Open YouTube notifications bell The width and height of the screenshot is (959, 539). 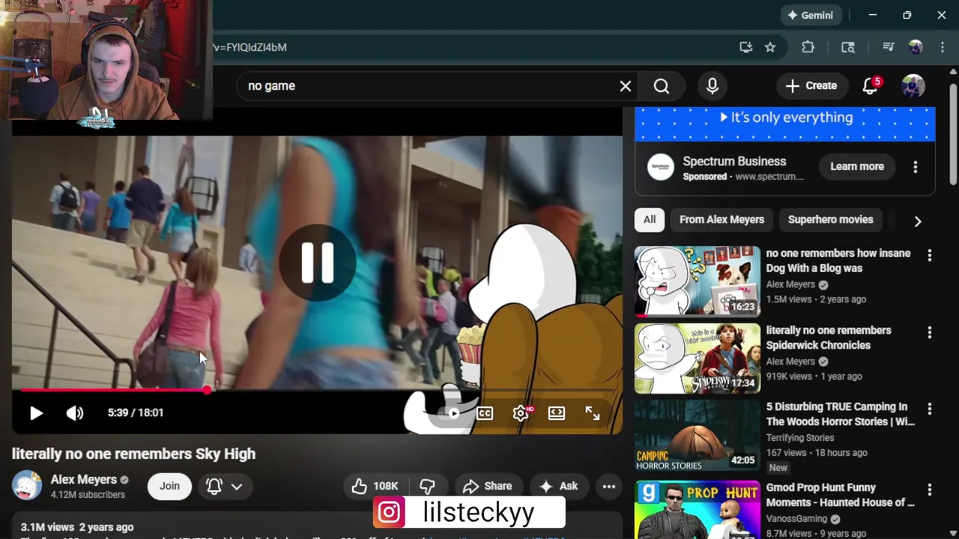(870, 86)
